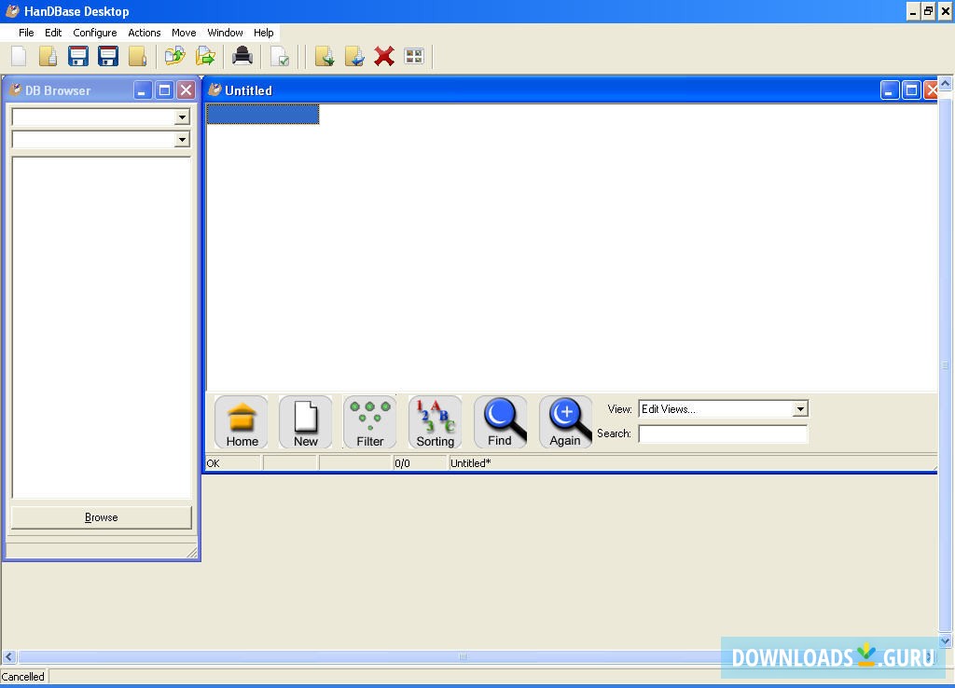Repeat the search using the Again icon
Image resolution: width=955 pixels, height=688 pixels.
pyautogui.click(x=565, y=421)
